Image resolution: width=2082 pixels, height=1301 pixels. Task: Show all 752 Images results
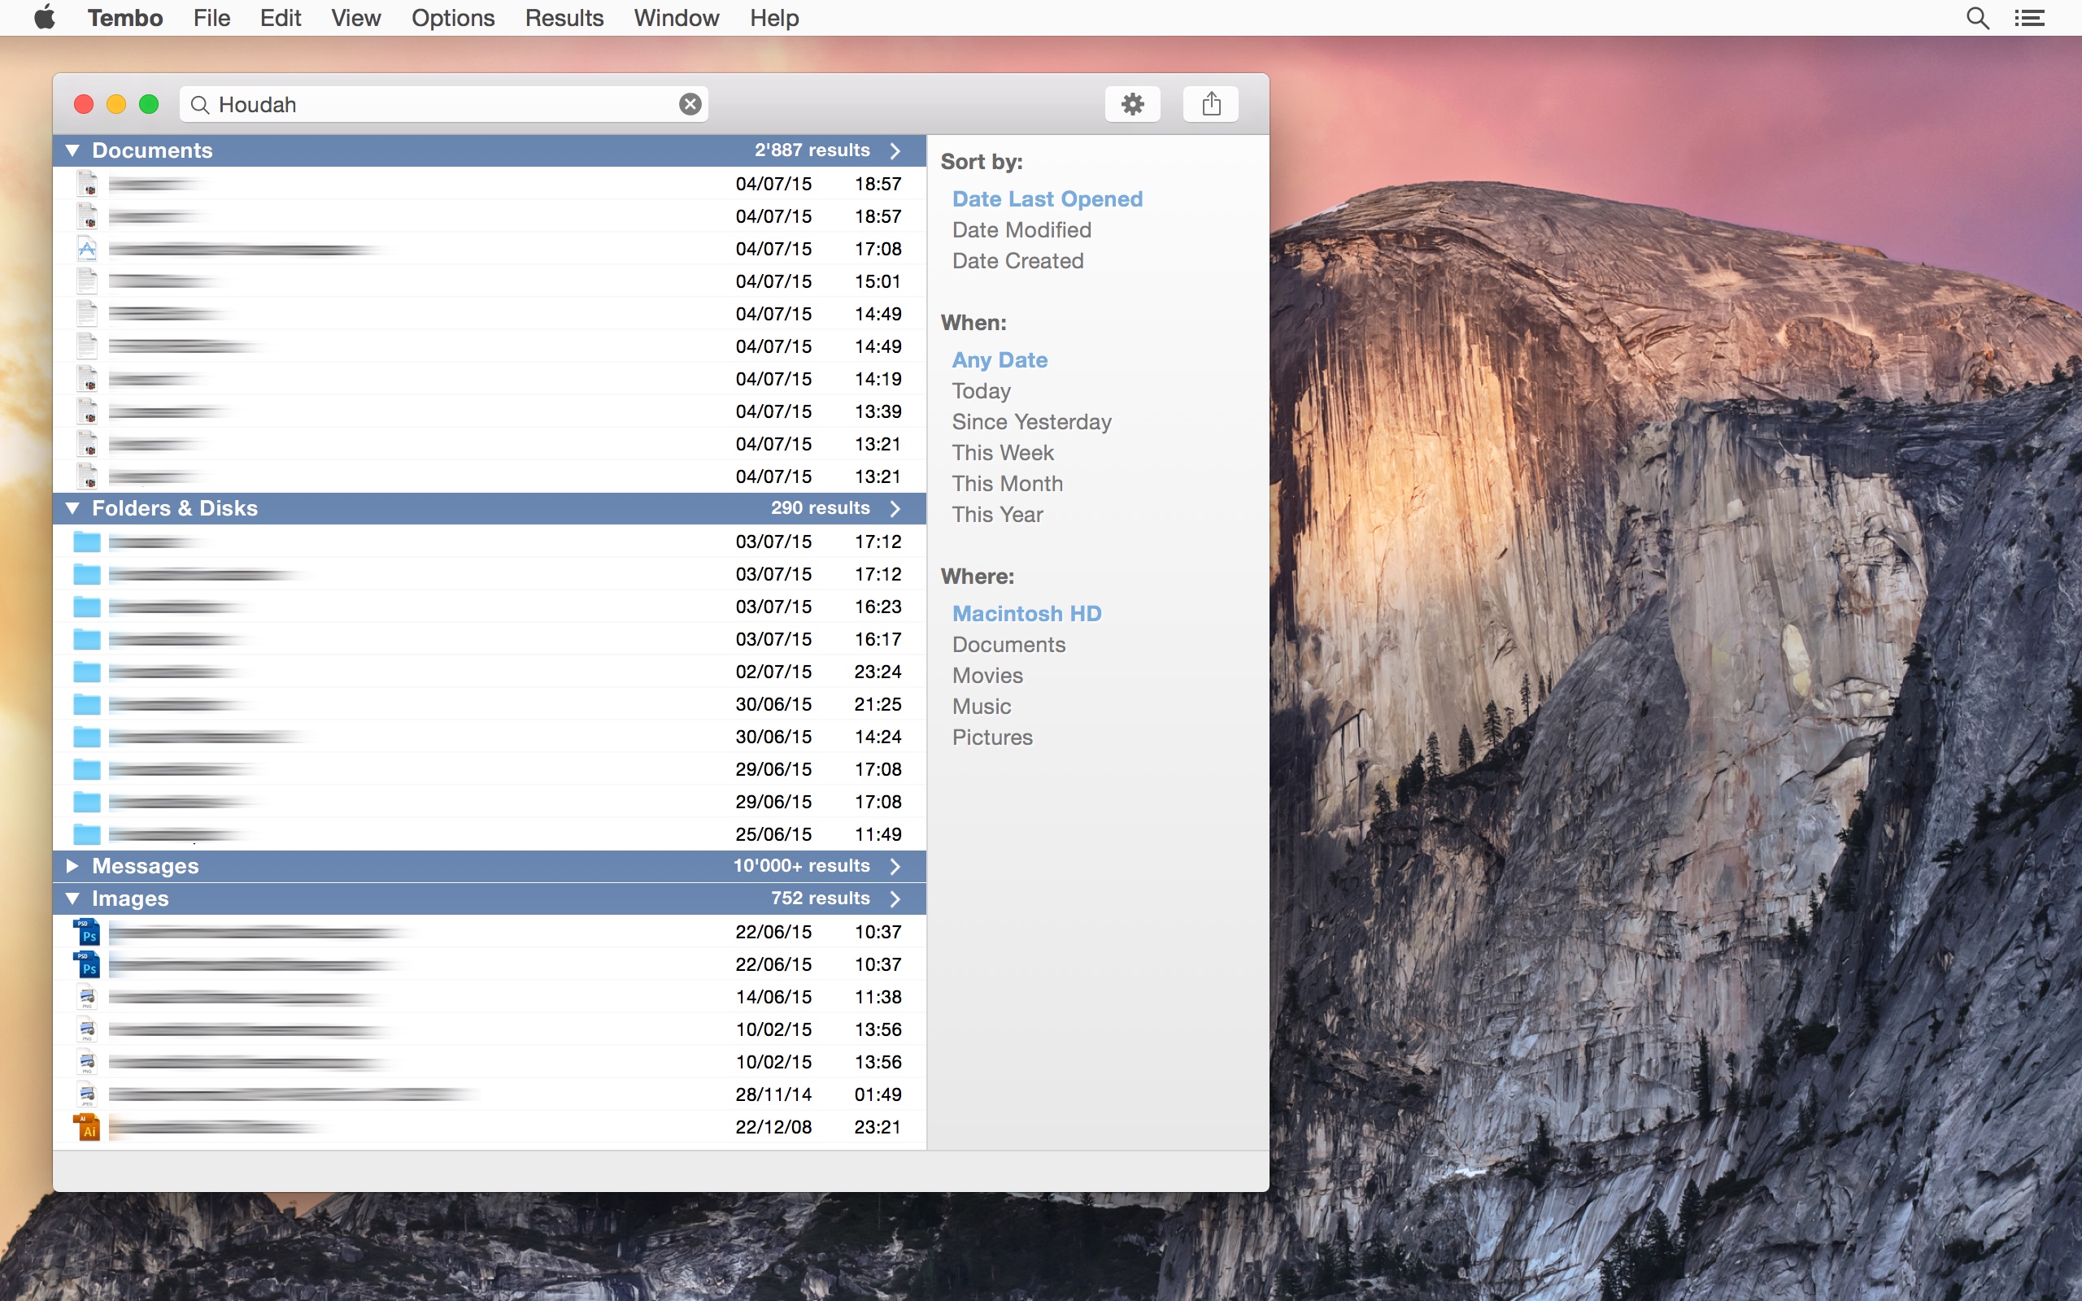tap(895, 899)
